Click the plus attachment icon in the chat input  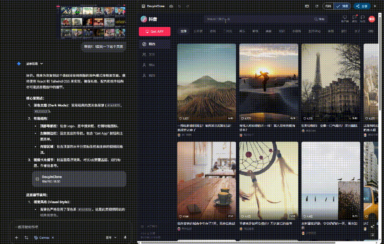click(x=16, y=237)
